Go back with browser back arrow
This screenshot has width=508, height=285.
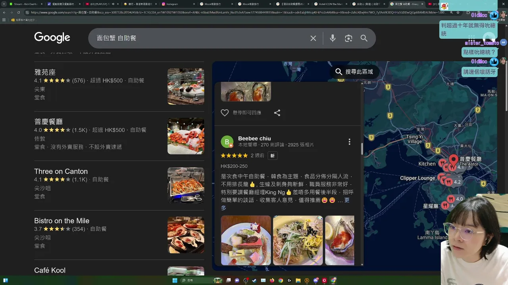click(4, 12)
